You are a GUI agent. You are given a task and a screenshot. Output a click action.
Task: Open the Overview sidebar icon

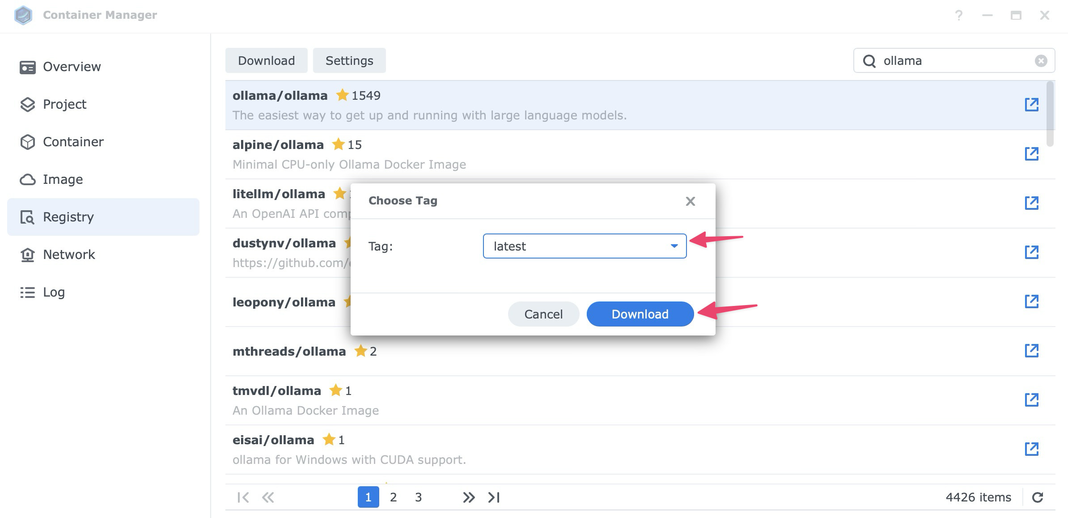pyautogui.click(x=27, y=66)
